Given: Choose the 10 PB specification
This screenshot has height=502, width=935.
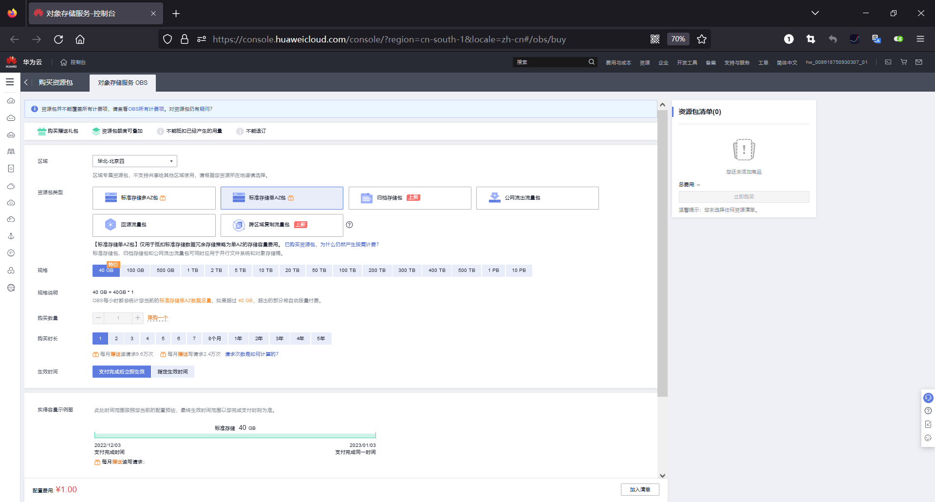Looking at the screenshot, I should [519, 270].
